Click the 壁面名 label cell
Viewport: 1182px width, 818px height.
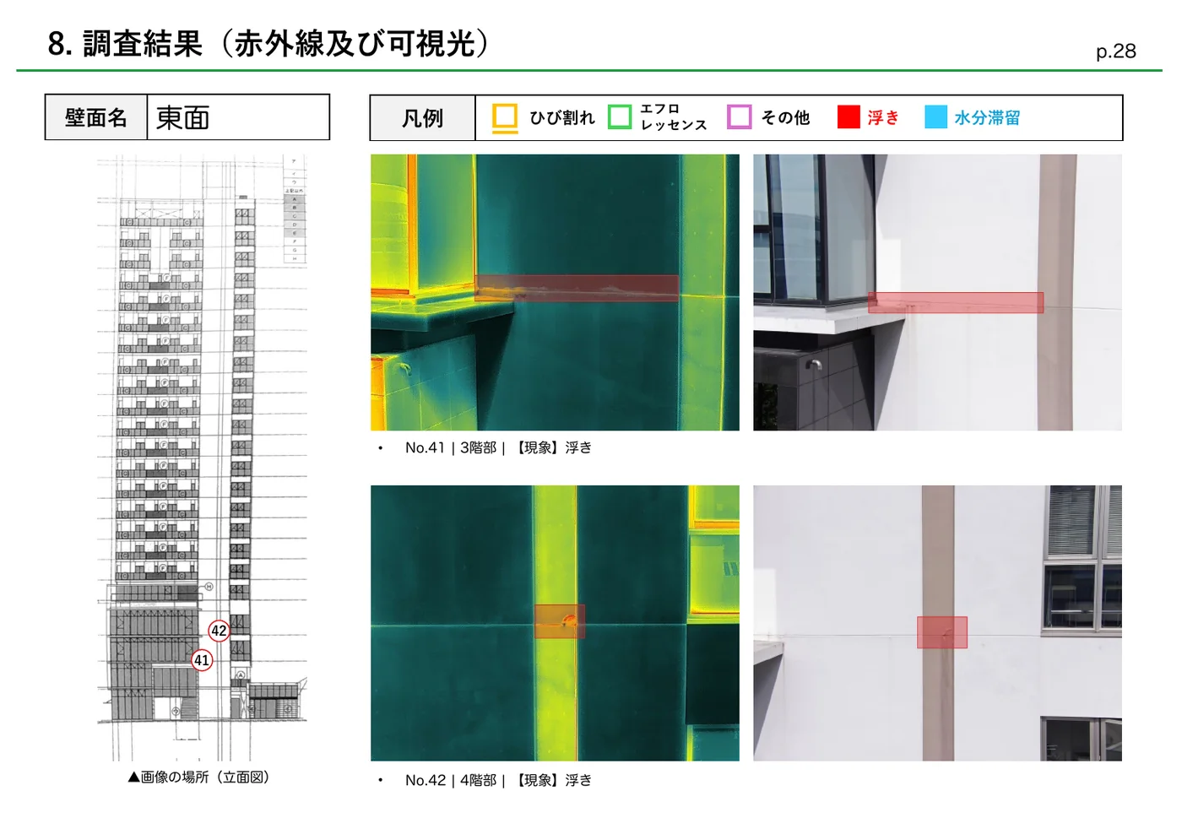click(x=96, y=117)
